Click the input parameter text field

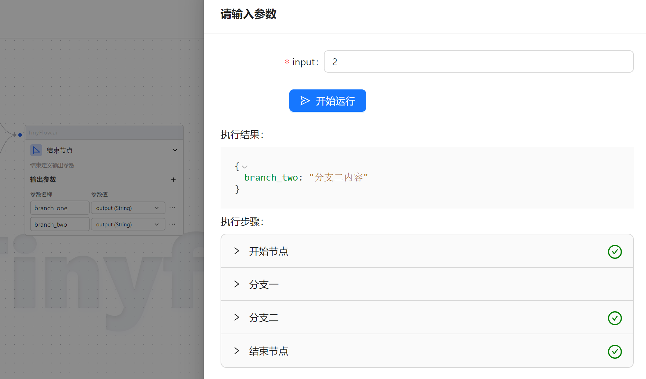pyautogui.click(x=478, y=62)
